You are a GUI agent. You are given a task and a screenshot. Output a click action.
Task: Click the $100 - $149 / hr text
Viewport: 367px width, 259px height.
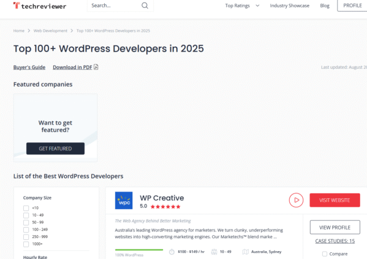click(x=191, y=252)
